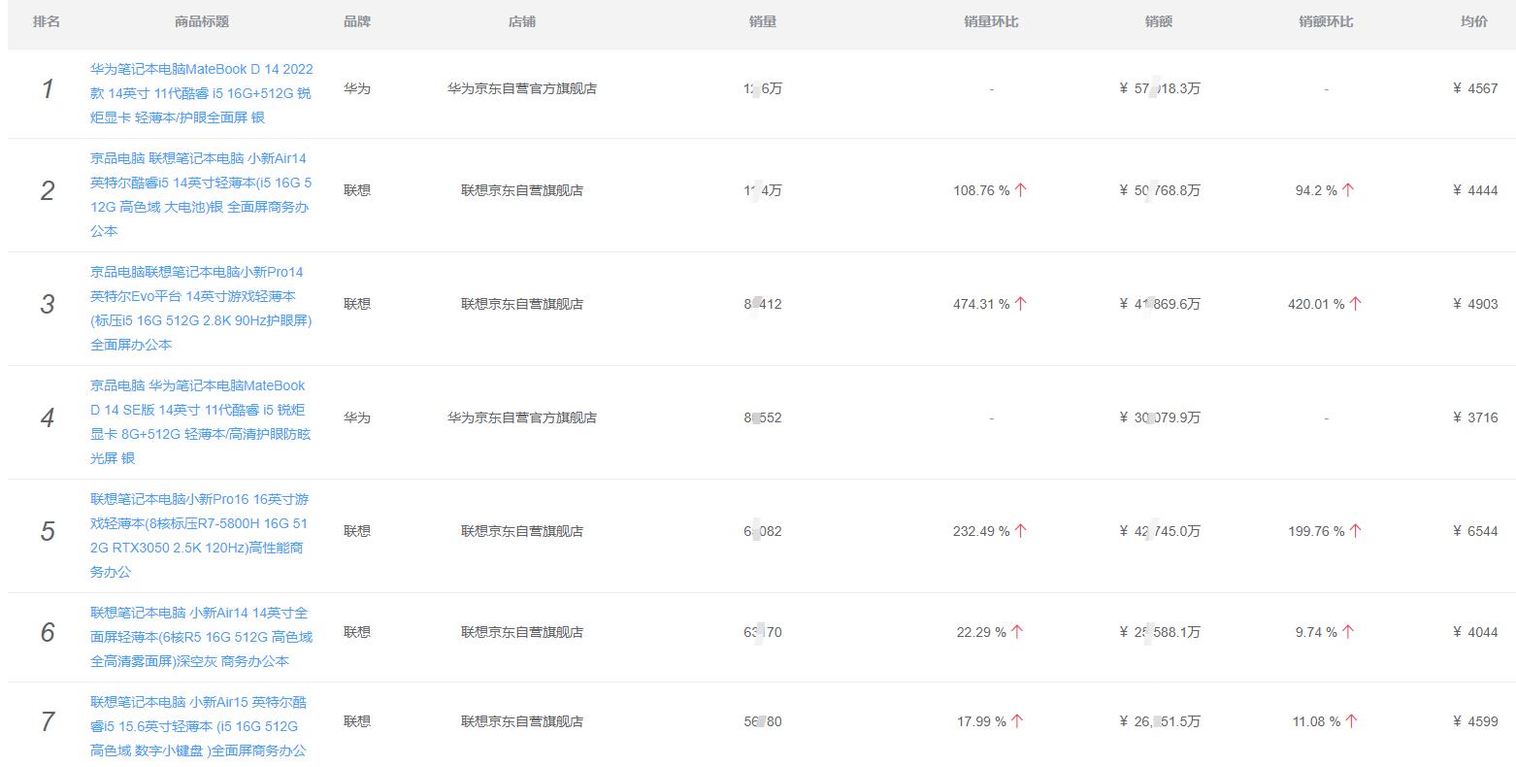The image size is (1516, 767).
Task: Click the up arrow beside 420.01%
Action: pyautogui.click(x=1355, y=303)
